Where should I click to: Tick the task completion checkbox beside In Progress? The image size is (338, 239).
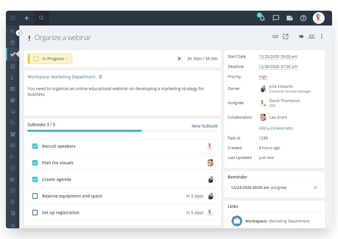coord(36,59)
